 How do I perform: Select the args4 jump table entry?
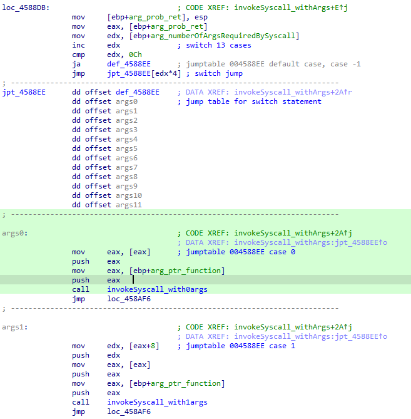126,139
